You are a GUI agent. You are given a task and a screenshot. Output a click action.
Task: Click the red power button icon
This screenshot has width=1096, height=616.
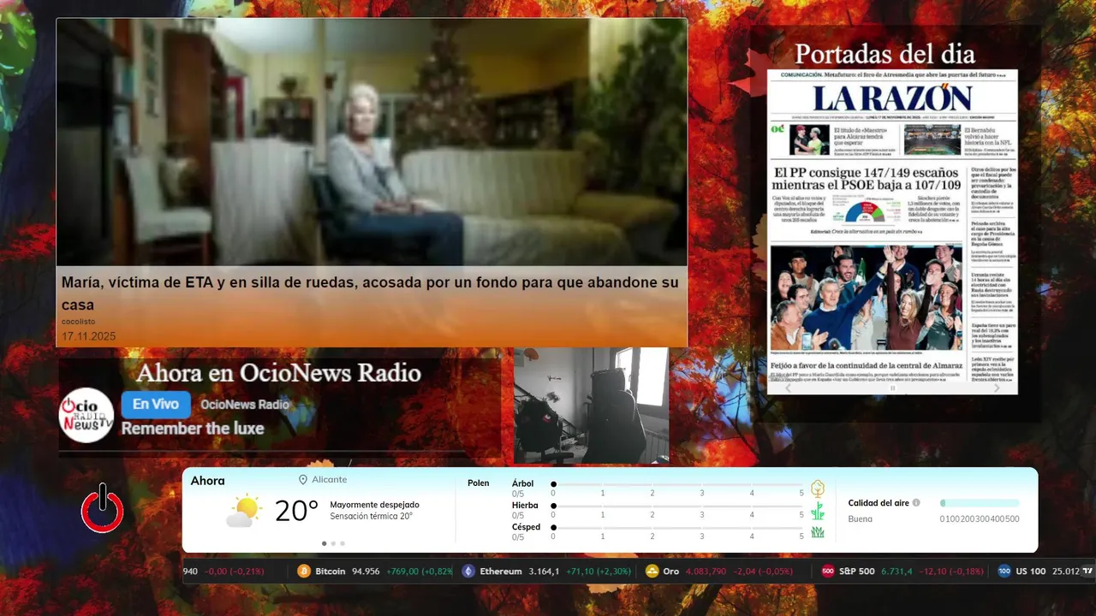(x=103, y=508)
